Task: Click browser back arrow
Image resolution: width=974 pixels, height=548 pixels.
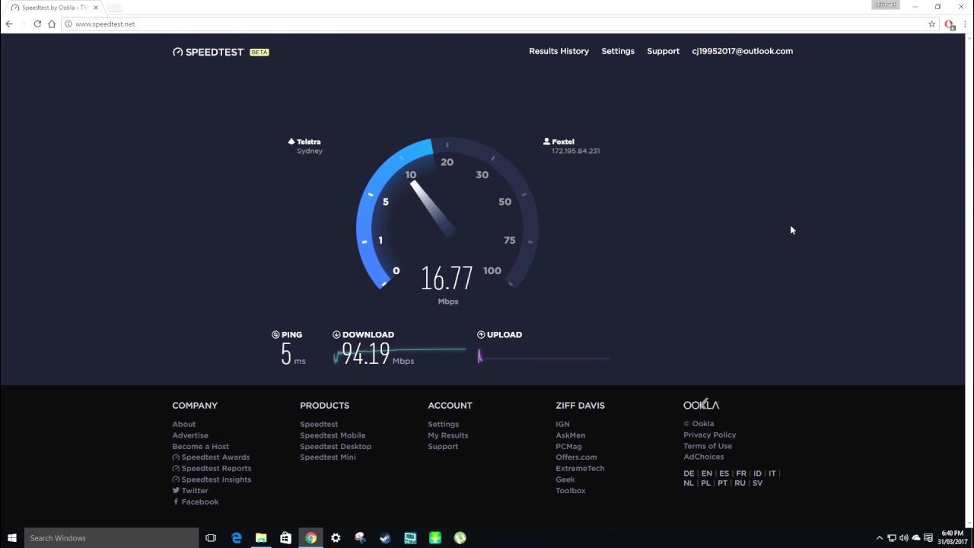Action: (x=9, y=24)
